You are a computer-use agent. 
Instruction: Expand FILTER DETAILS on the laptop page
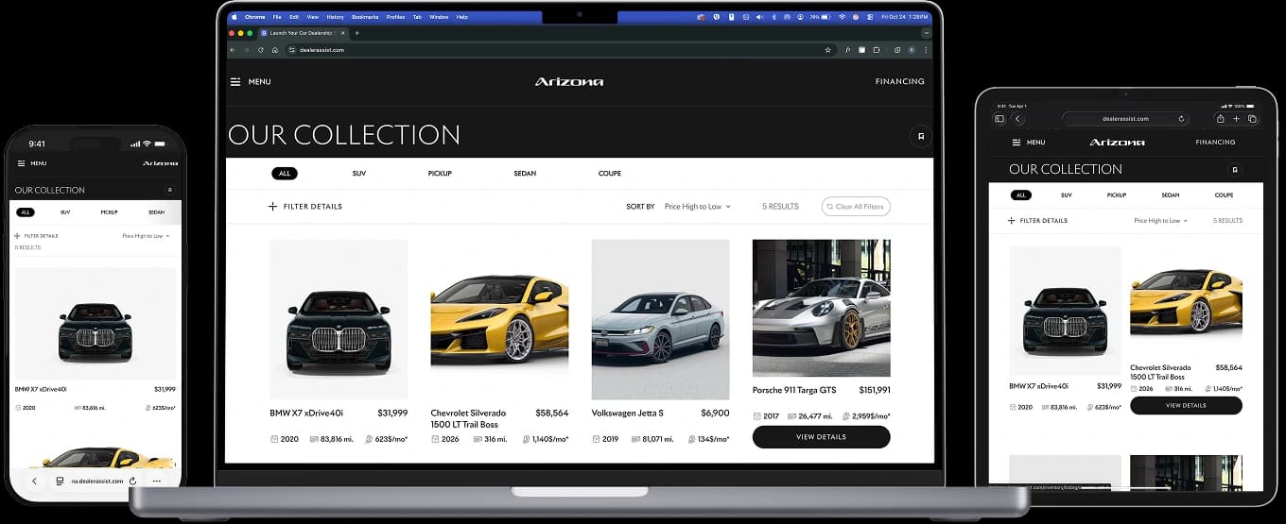(305, 207)
